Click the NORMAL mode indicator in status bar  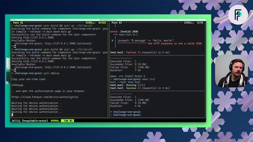(x=55, y=121)
